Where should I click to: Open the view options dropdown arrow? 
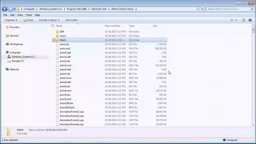[236, 20]
